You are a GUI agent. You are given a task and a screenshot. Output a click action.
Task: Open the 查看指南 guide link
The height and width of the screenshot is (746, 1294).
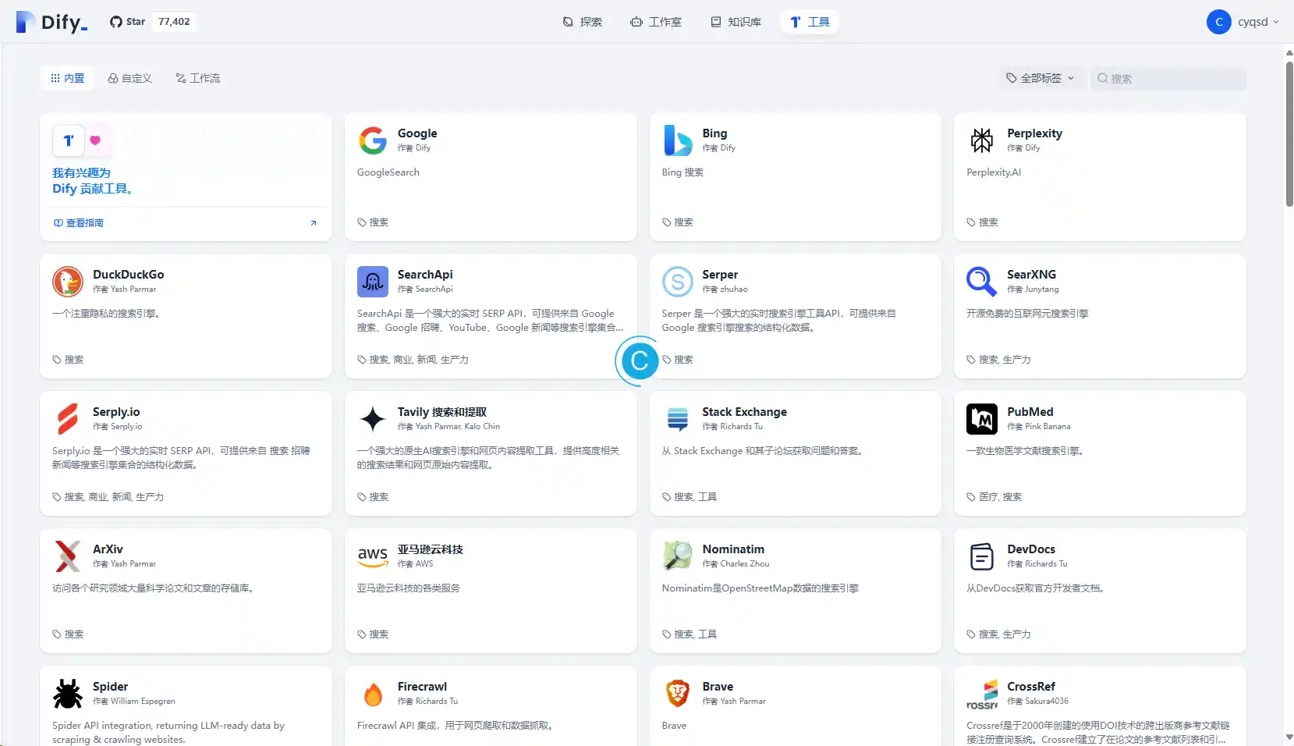[79, 223]
